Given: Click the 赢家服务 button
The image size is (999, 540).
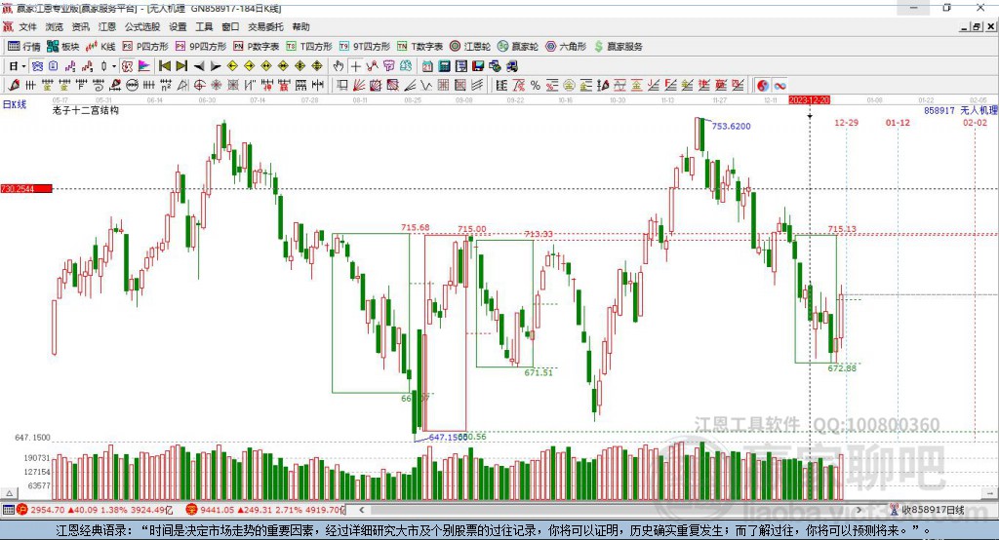Looking at the screenshot, I should click(618, 47).
